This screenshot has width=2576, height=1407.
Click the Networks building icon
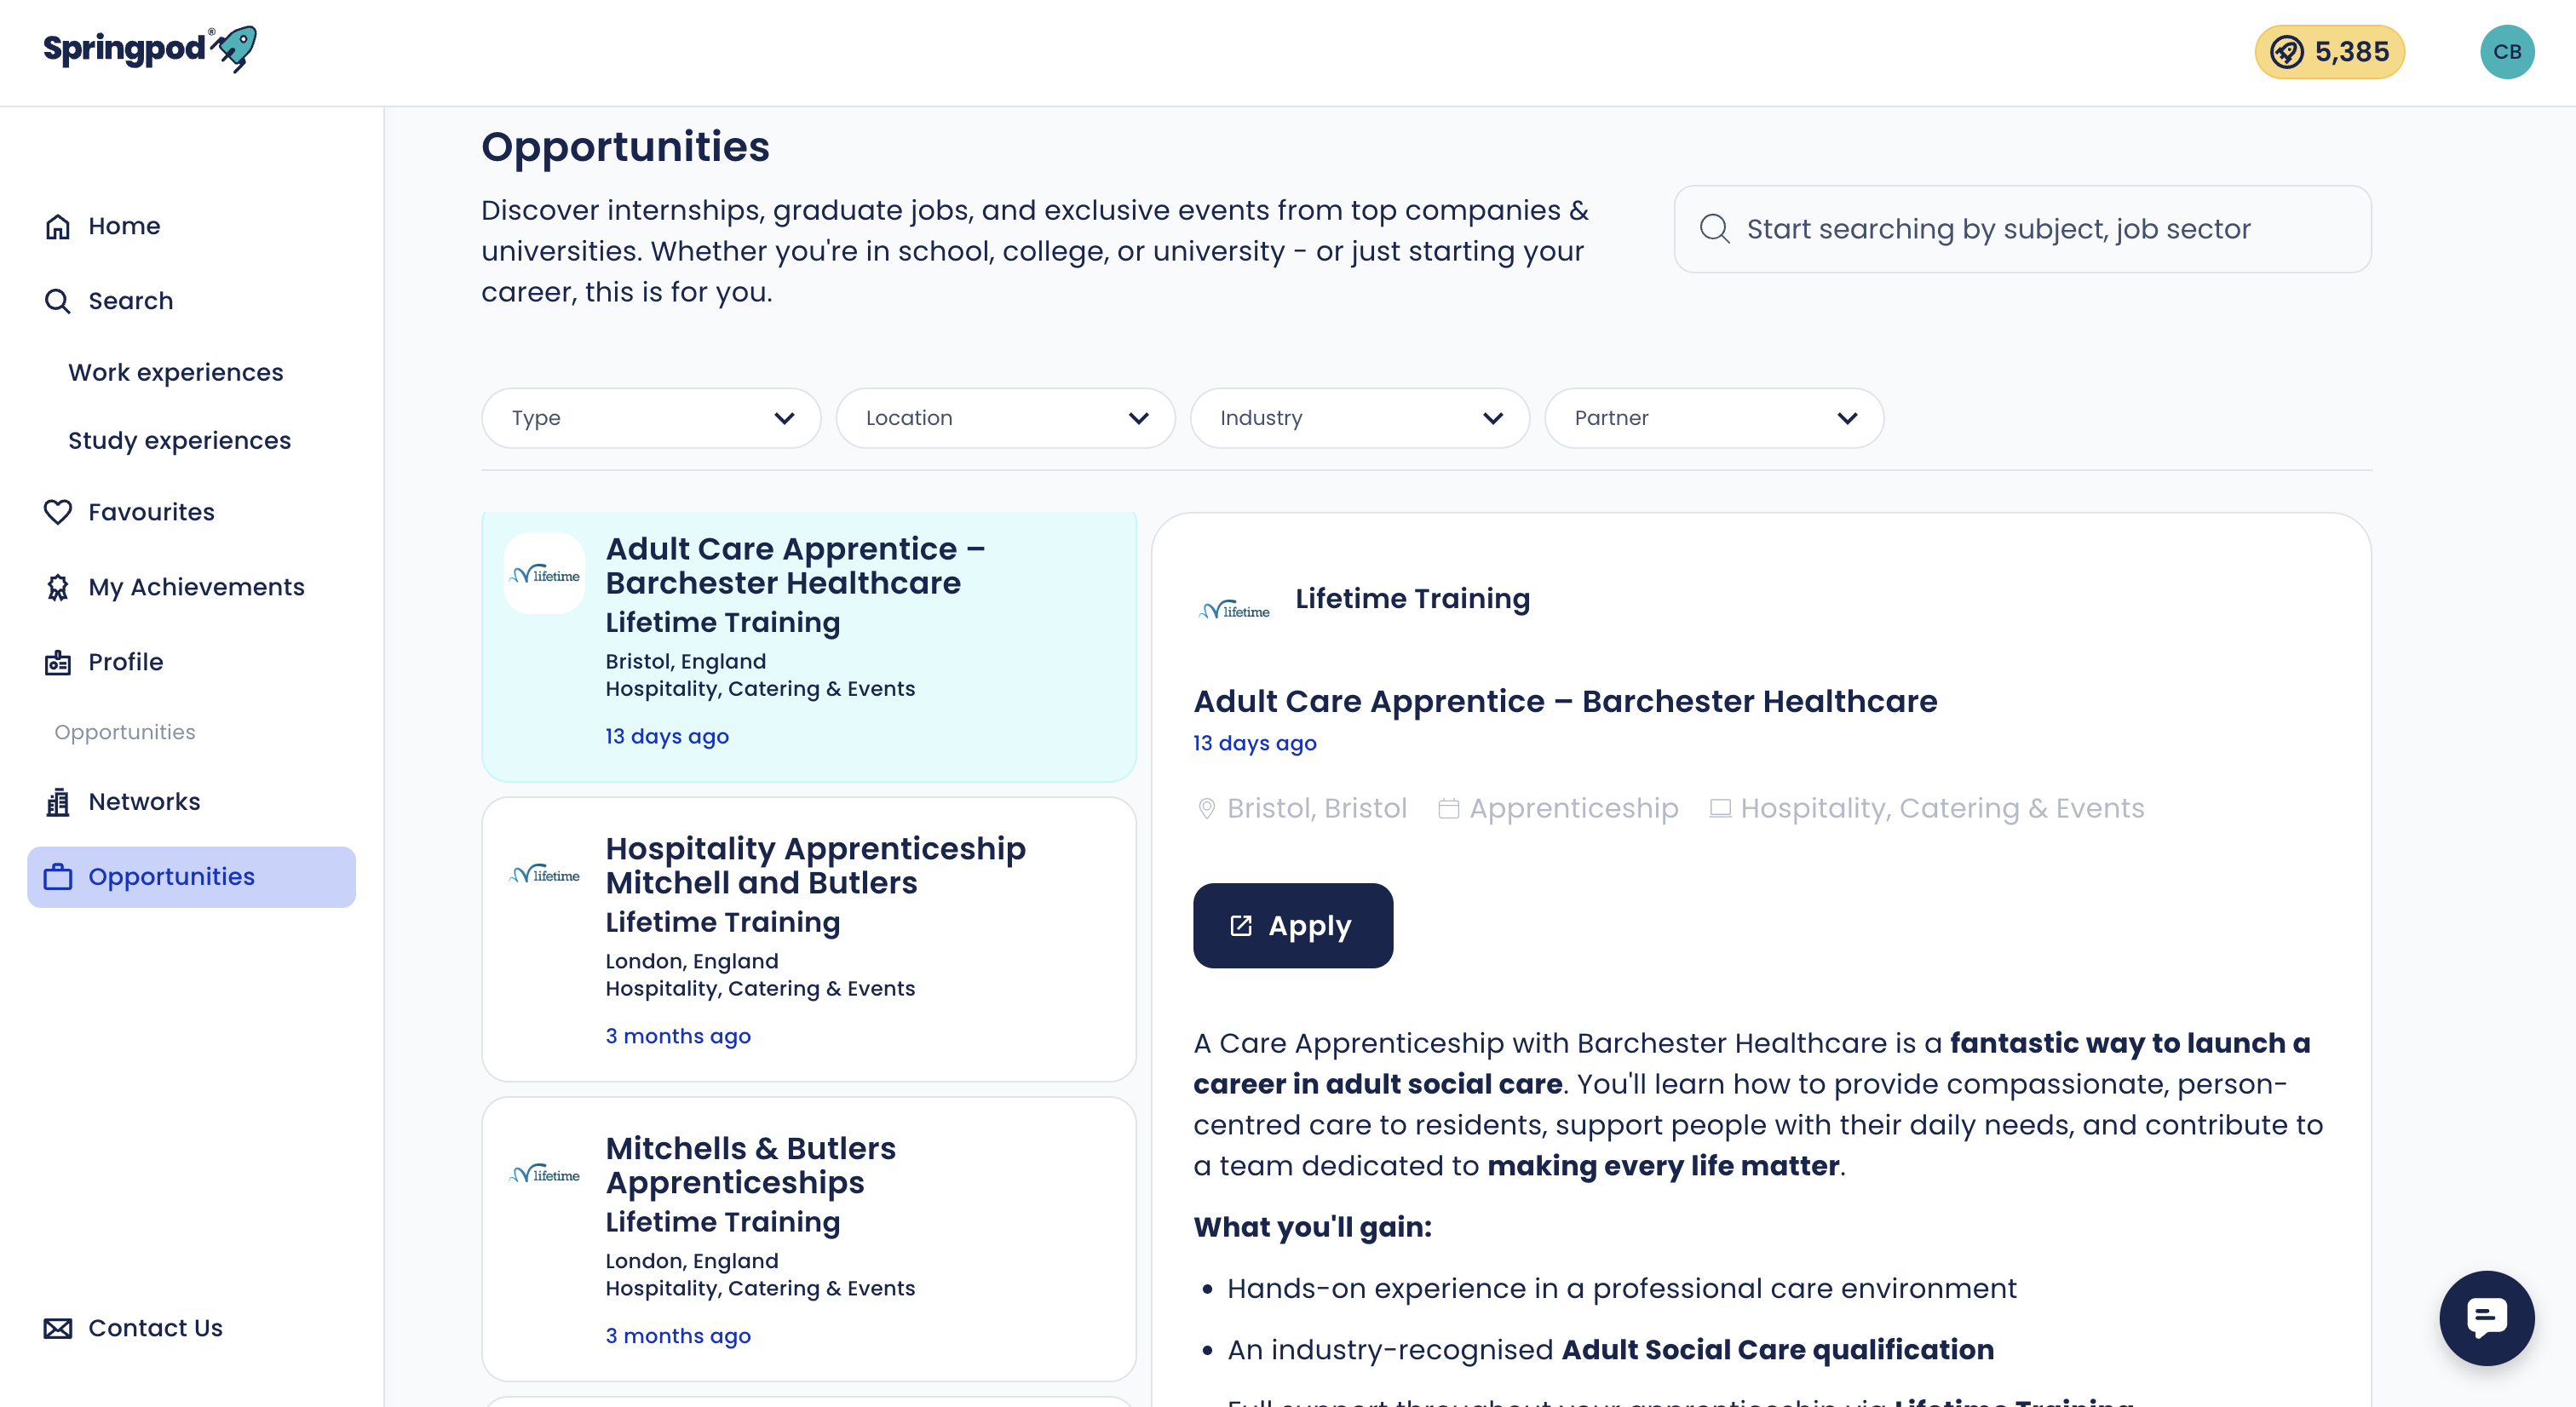58,802
